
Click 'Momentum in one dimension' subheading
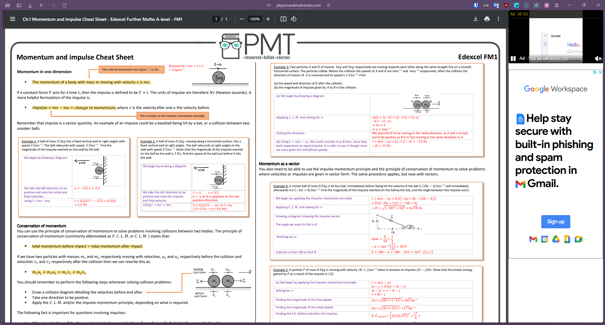coord(44,72)
